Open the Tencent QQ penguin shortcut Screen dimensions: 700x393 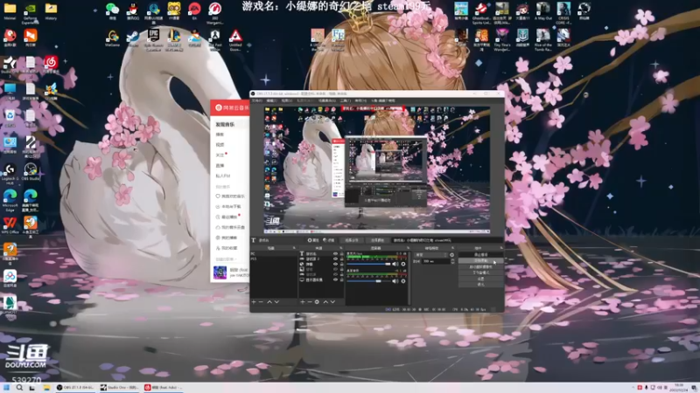[x=133, y=11]
